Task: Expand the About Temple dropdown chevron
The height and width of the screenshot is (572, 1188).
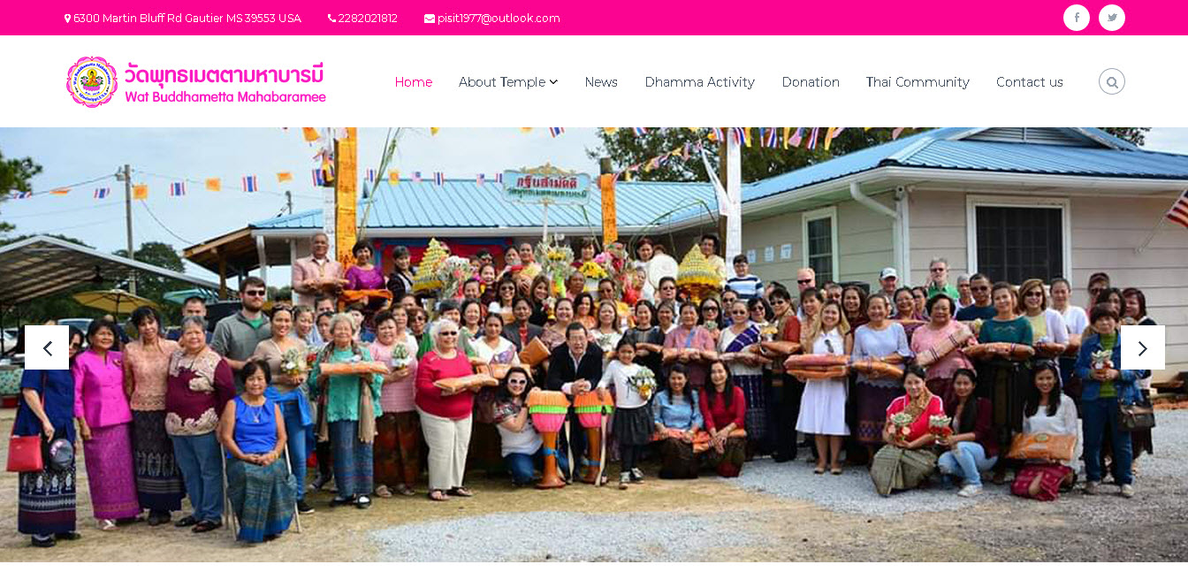Action: click(553, 82)
